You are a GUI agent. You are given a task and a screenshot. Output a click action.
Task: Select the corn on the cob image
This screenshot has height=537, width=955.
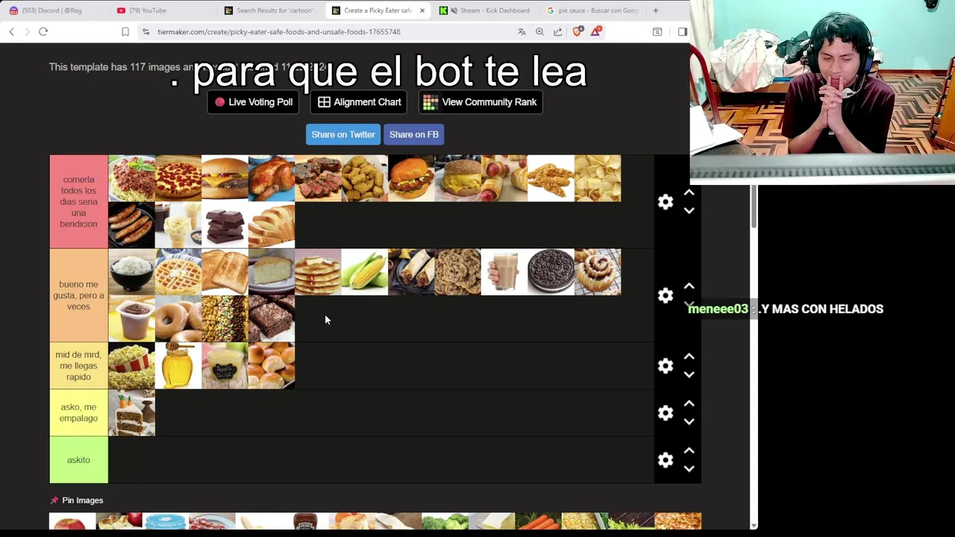[365, 272]
